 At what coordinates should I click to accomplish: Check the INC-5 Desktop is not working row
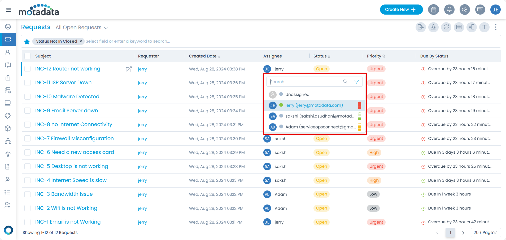coord(27,166)
